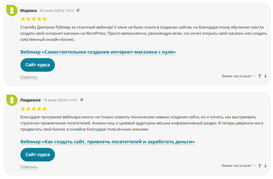Click the helpfulness counter showing 0 on Marina's review
The height and width of the screenshot is (179, 273).
(254, 76)
